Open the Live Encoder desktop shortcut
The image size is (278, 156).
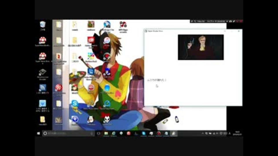[43, 72]
